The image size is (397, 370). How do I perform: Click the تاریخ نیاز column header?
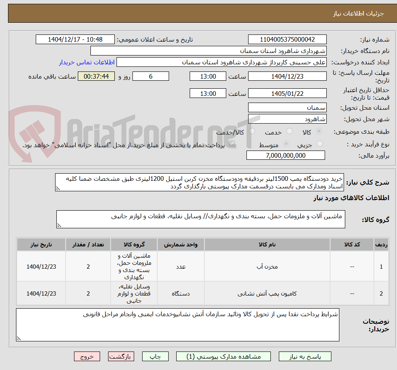point(41,244)
